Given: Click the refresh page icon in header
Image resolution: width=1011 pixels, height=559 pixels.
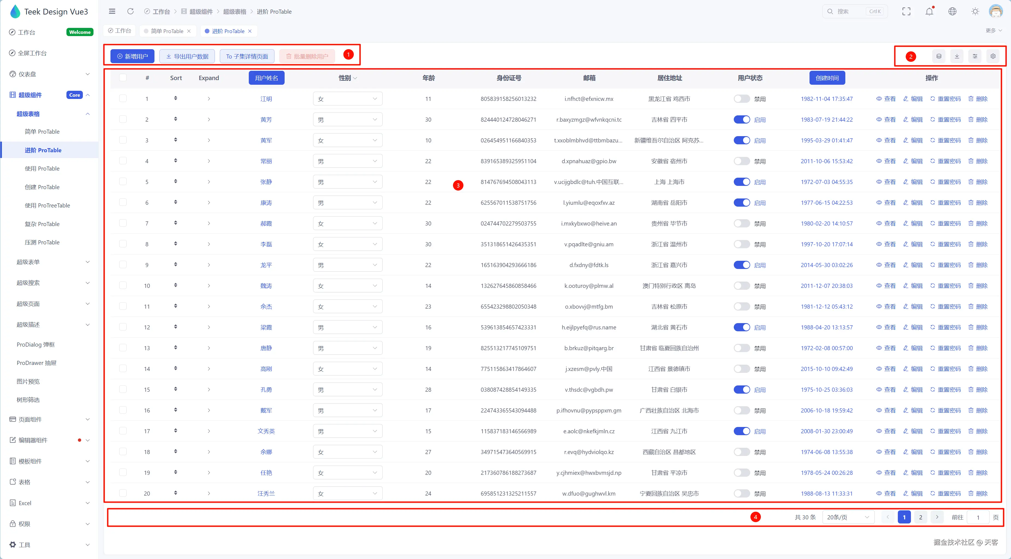Looking at the screenshot, I should pyautogui.click(x=131, y=11).
